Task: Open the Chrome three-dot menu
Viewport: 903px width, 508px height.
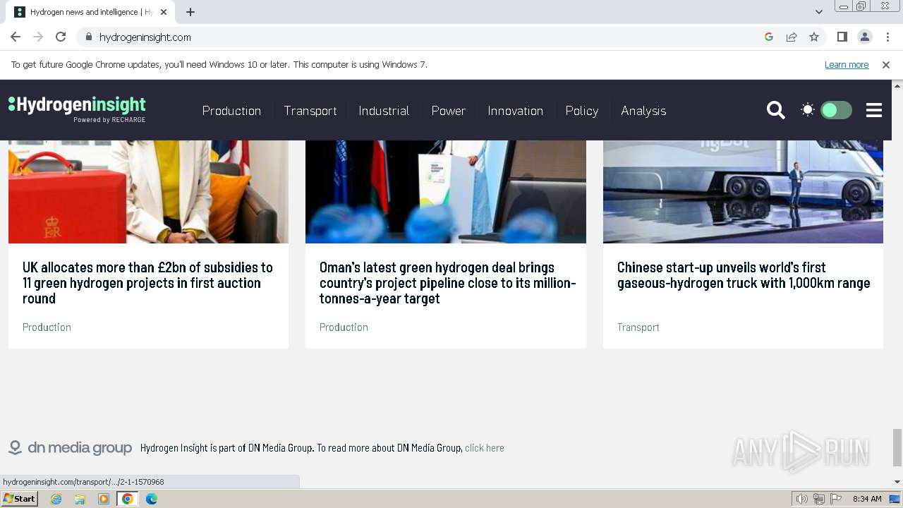Action: click(x=887, y=37)
